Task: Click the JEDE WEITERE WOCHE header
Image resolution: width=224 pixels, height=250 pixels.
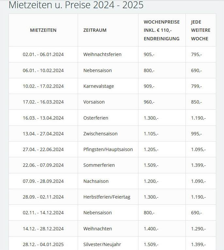Action: pos(200,30)
